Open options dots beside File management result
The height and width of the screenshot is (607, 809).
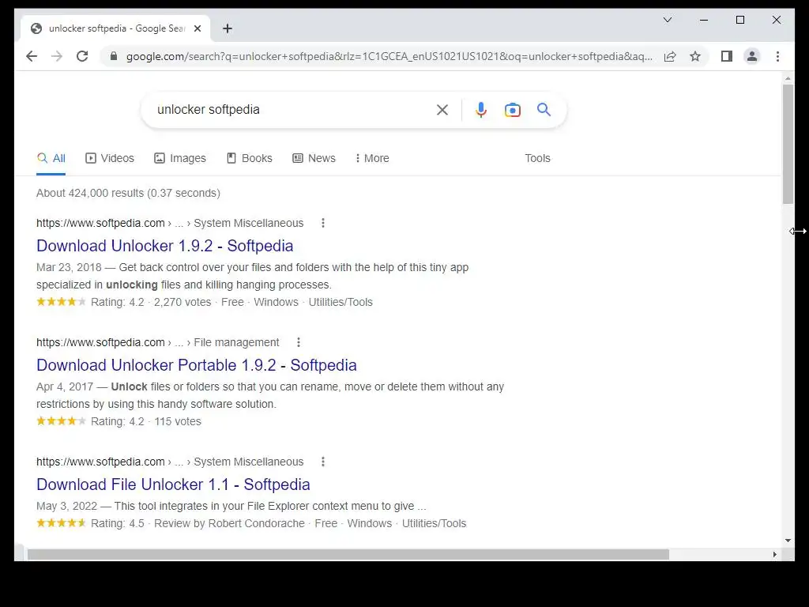298,342
